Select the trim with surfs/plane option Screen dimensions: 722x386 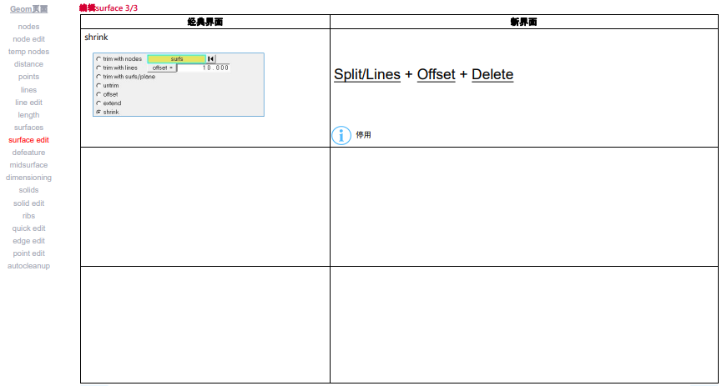coord(125,77)
